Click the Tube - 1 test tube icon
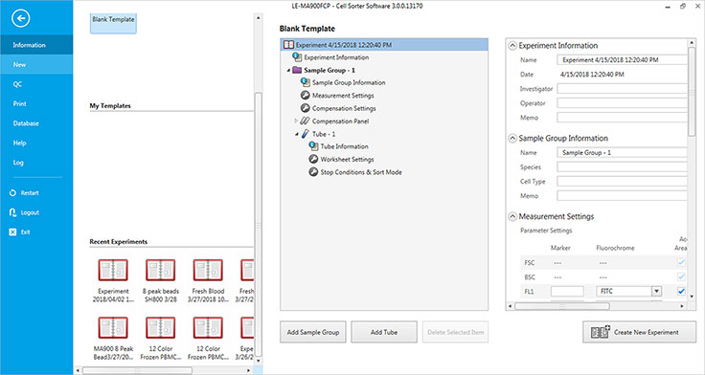 pyautogui.click(x=306, y=134)
